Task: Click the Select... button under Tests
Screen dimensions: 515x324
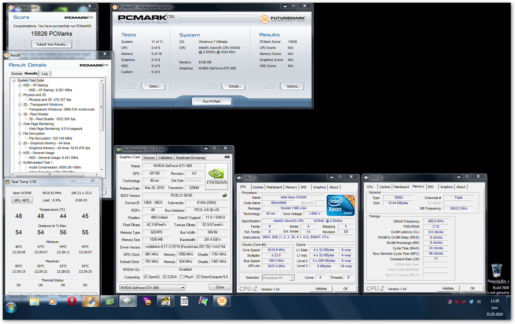Action: coord(155,86)
